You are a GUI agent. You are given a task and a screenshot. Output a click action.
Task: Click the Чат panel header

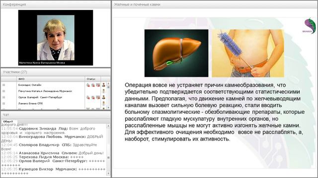pos(56,115)
